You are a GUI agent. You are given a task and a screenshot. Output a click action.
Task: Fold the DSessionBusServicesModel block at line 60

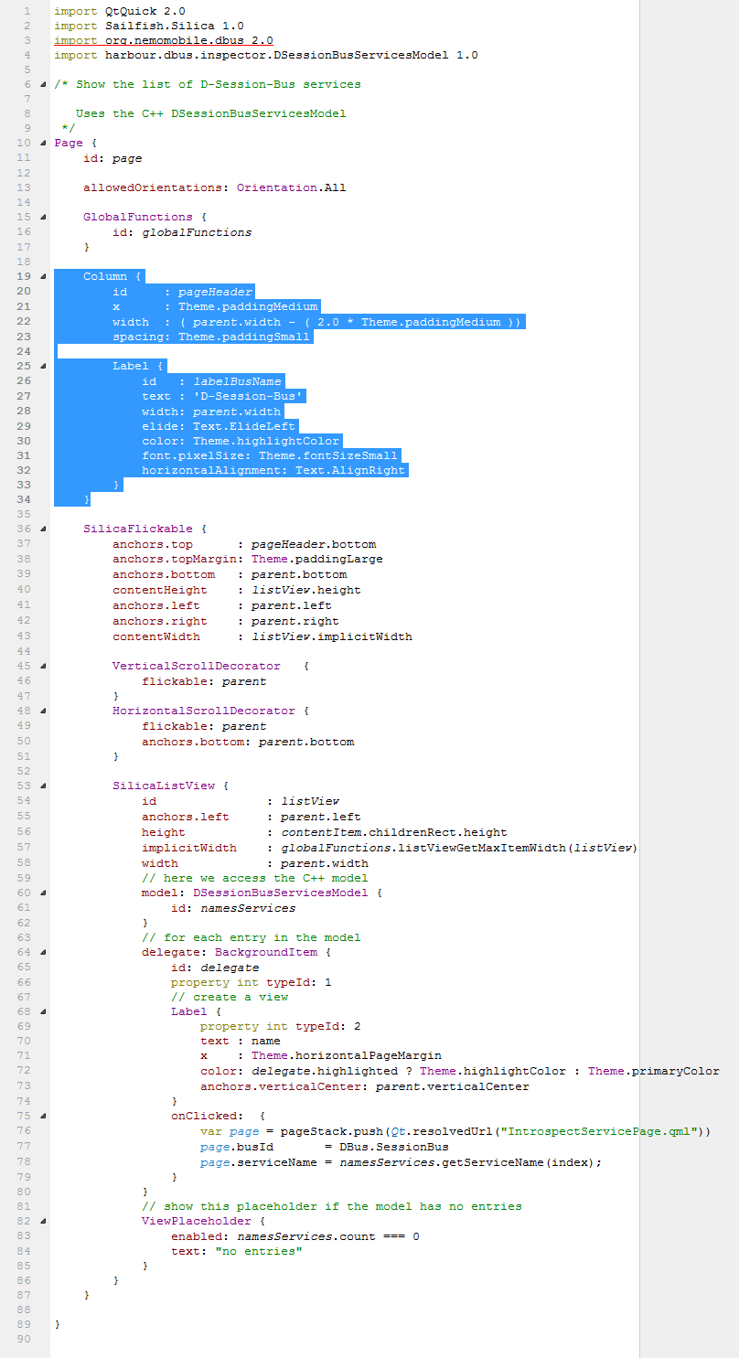click(43, 893)
